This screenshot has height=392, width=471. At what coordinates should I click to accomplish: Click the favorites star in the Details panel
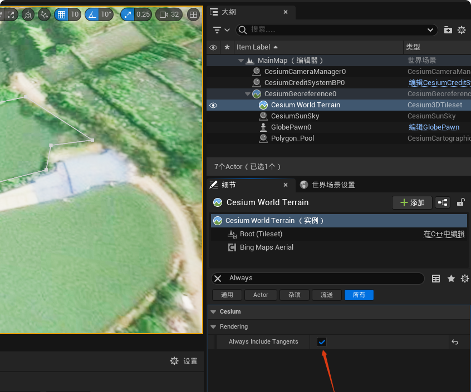[451, 279]
